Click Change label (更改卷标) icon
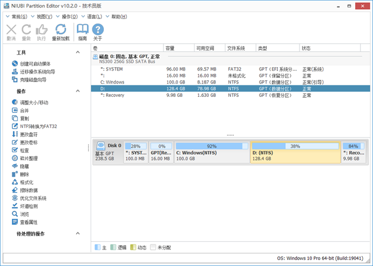Image resolution: width=373 pixels, height=266 pixels. point(15,142)
